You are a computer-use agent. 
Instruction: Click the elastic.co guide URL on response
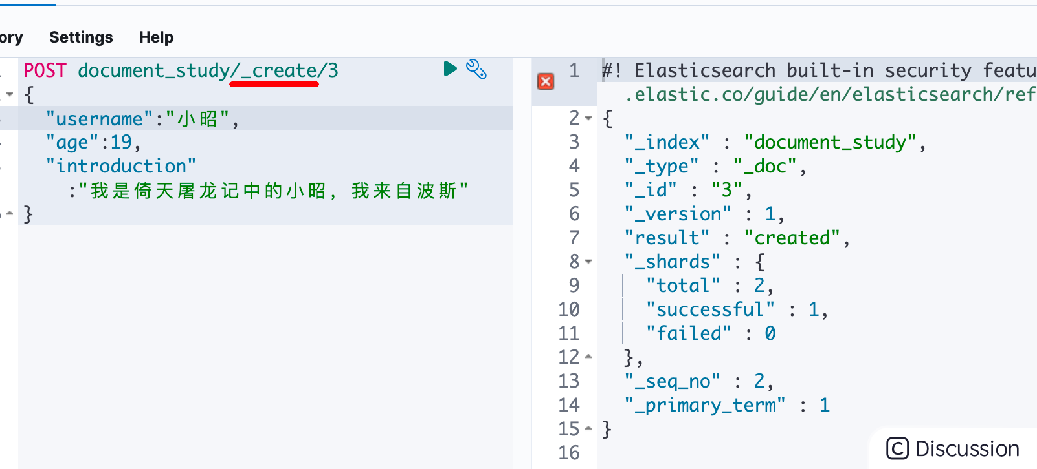pyautogui.click(x=831, y=94)
